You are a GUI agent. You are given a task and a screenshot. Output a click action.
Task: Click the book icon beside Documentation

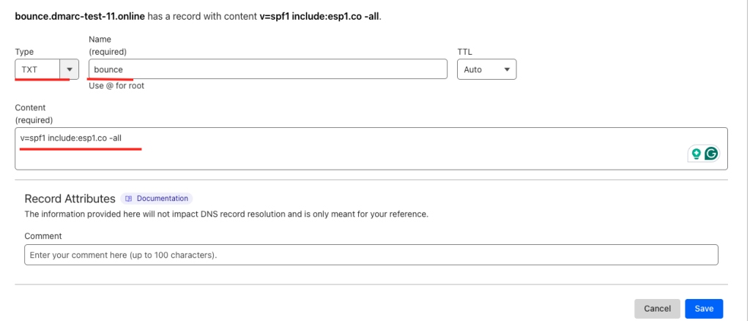(x=128, y=198)
